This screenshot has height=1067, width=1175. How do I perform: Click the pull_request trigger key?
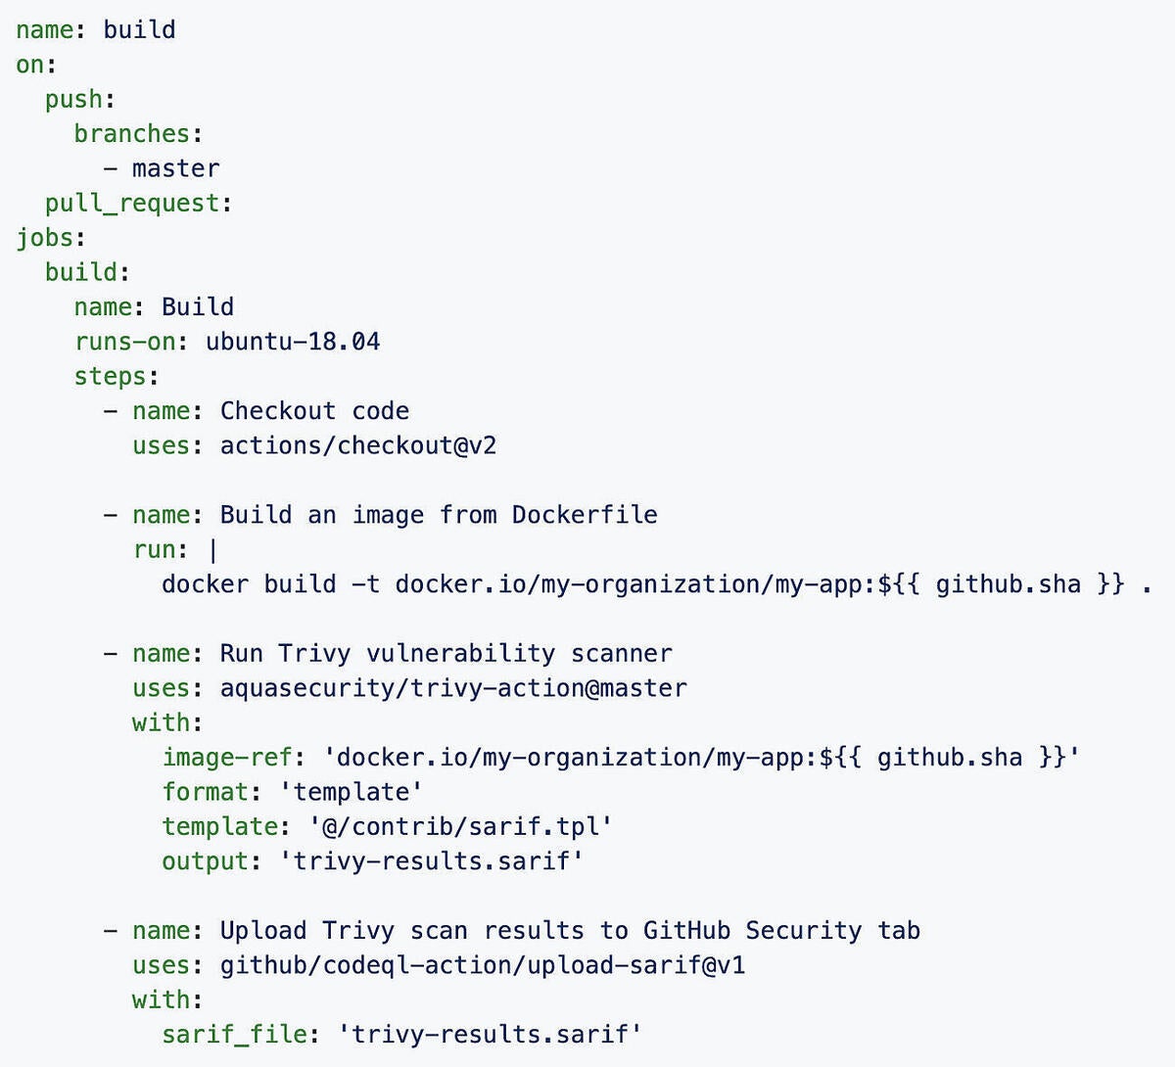132,203
